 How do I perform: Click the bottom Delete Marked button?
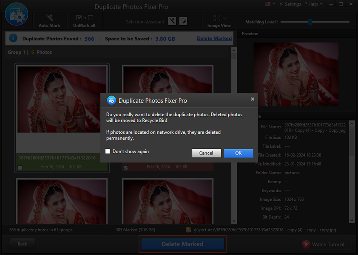(x=182, y=244)
